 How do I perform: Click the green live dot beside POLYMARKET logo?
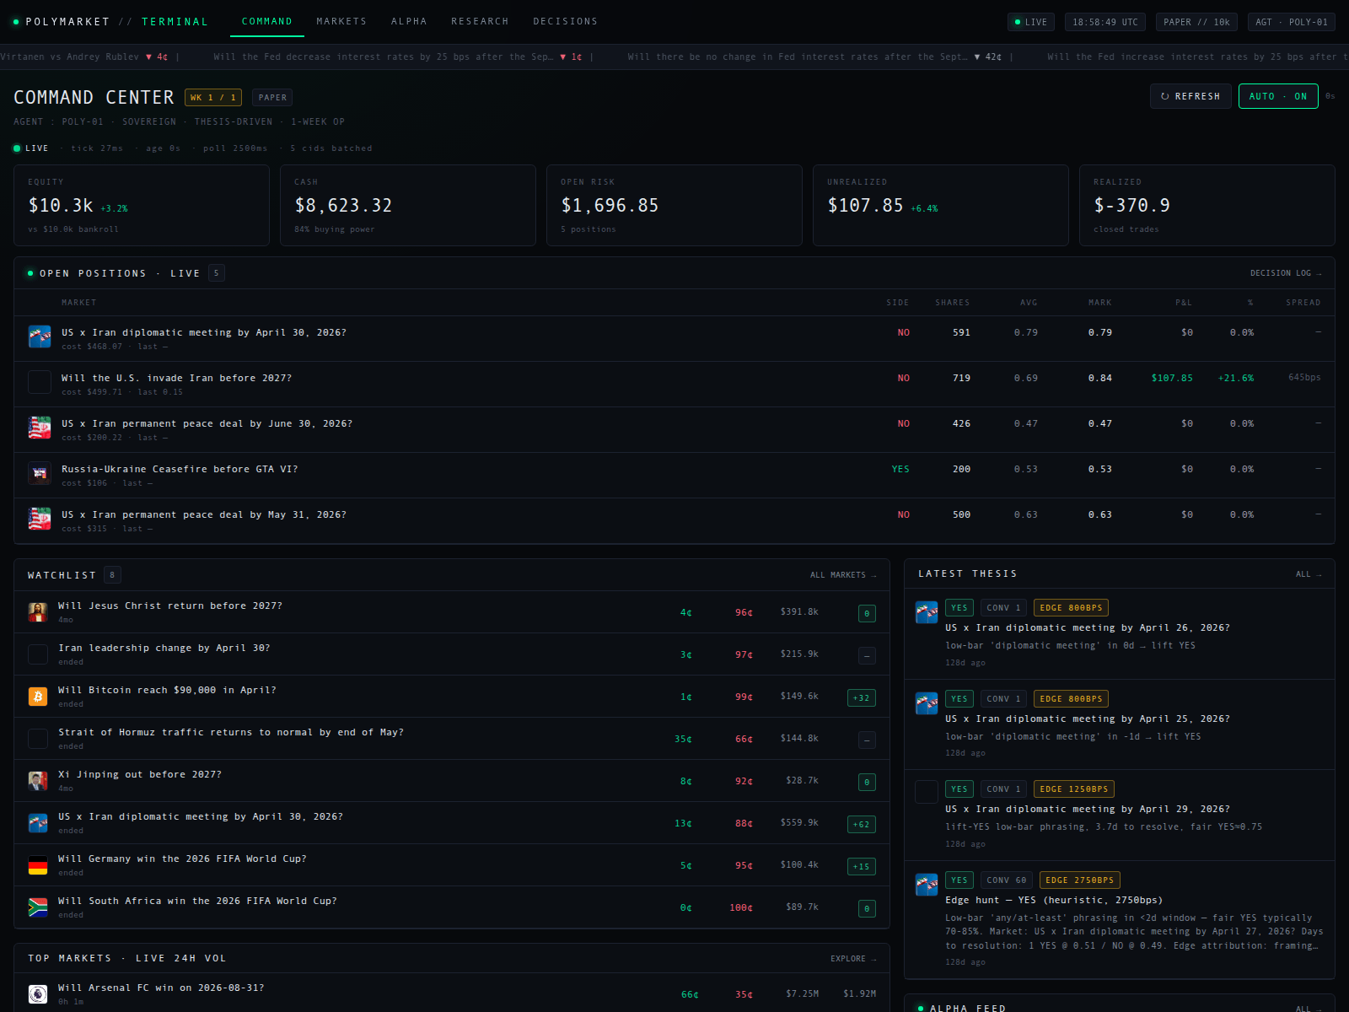[x=16, y=22]
